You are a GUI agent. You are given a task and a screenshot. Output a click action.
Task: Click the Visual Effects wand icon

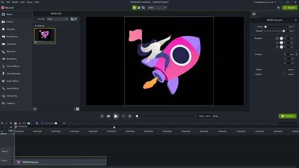pos(3,88)
